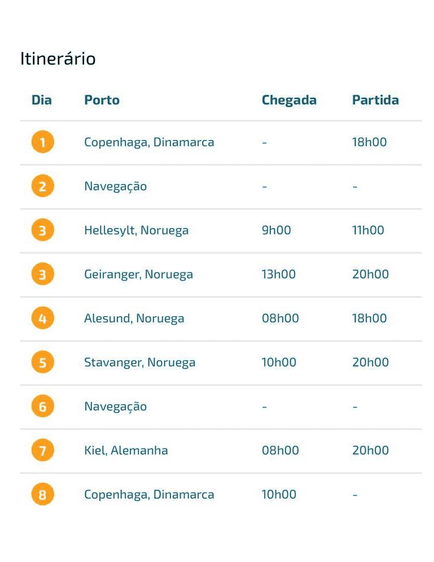This screenshot has width=434, height=562.
Task: Click the orange day 2 badge
Action: (x=43, y=186)
